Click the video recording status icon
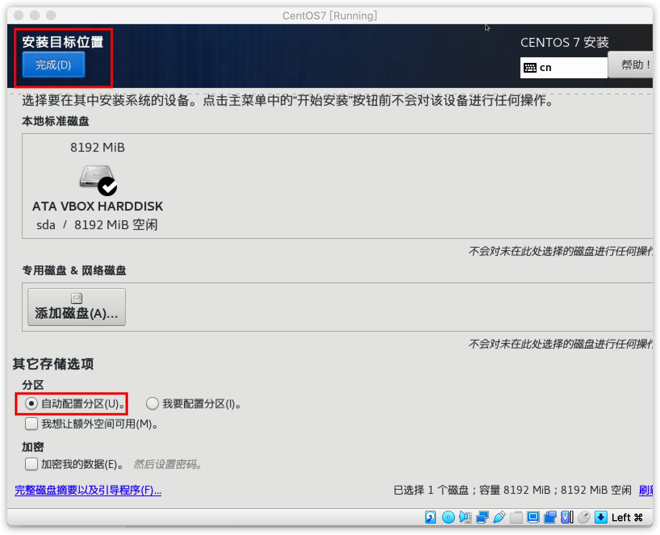Image resolution: width=660 pixels, height=535 pixels. tap(550, 517)
